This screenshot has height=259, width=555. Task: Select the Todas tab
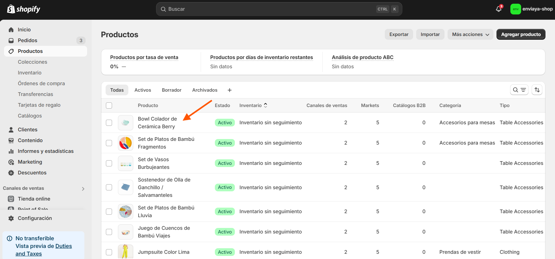(x=117, y=90)
